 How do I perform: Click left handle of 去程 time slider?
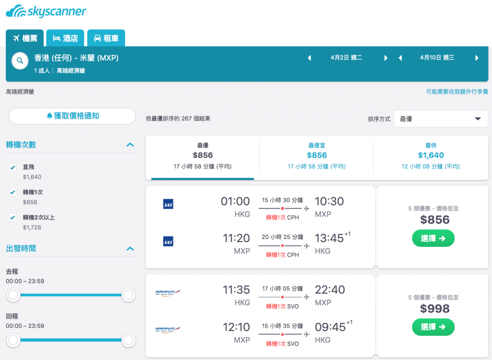13,295
